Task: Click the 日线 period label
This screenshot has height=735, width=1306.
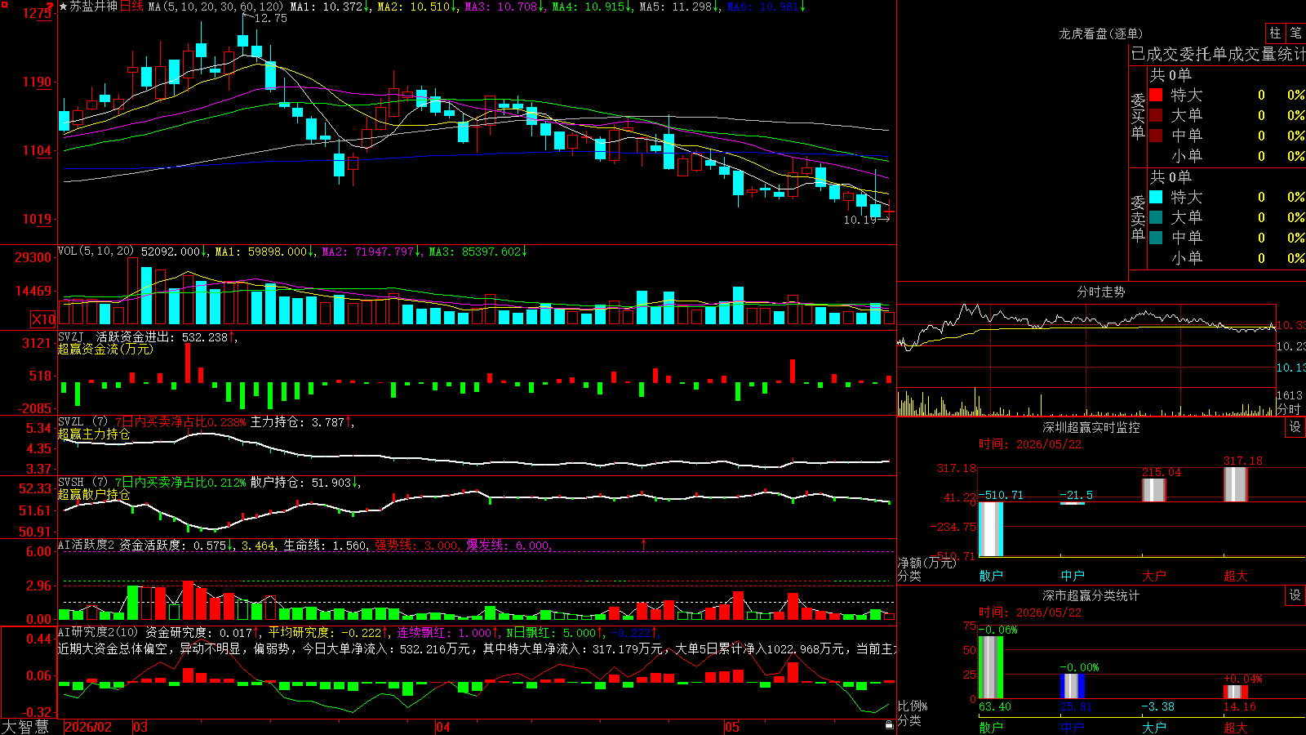Action: [x=131, y=7]
